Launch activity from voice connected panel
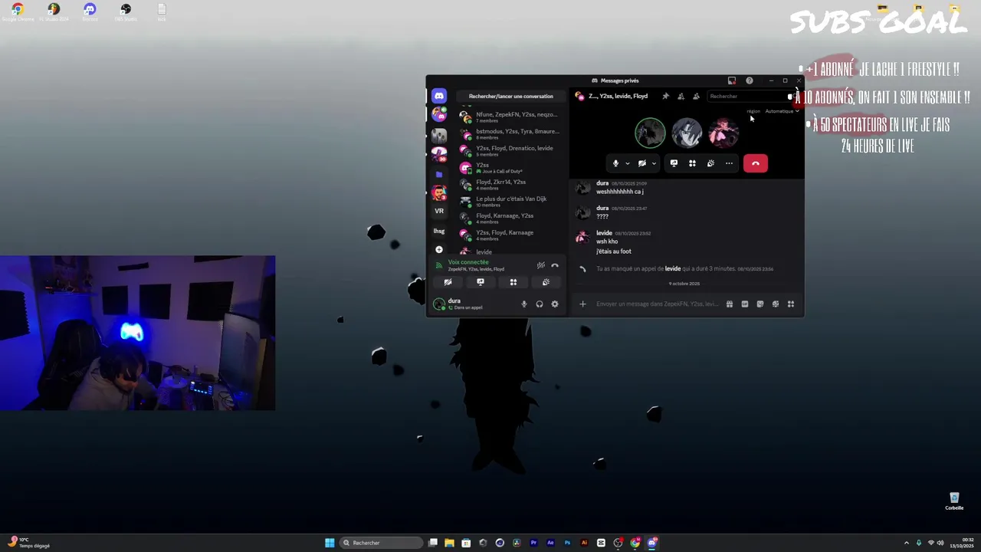981x552 pixels. tap(513, 282)
